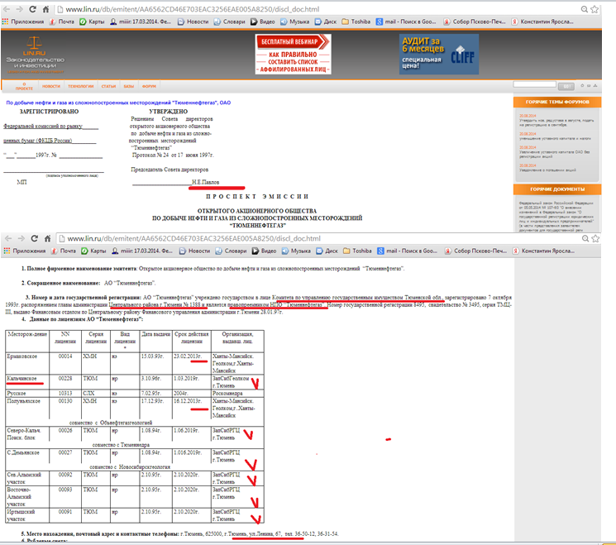Open Собор Псково-Печ bookmark in upper bar

474,22
